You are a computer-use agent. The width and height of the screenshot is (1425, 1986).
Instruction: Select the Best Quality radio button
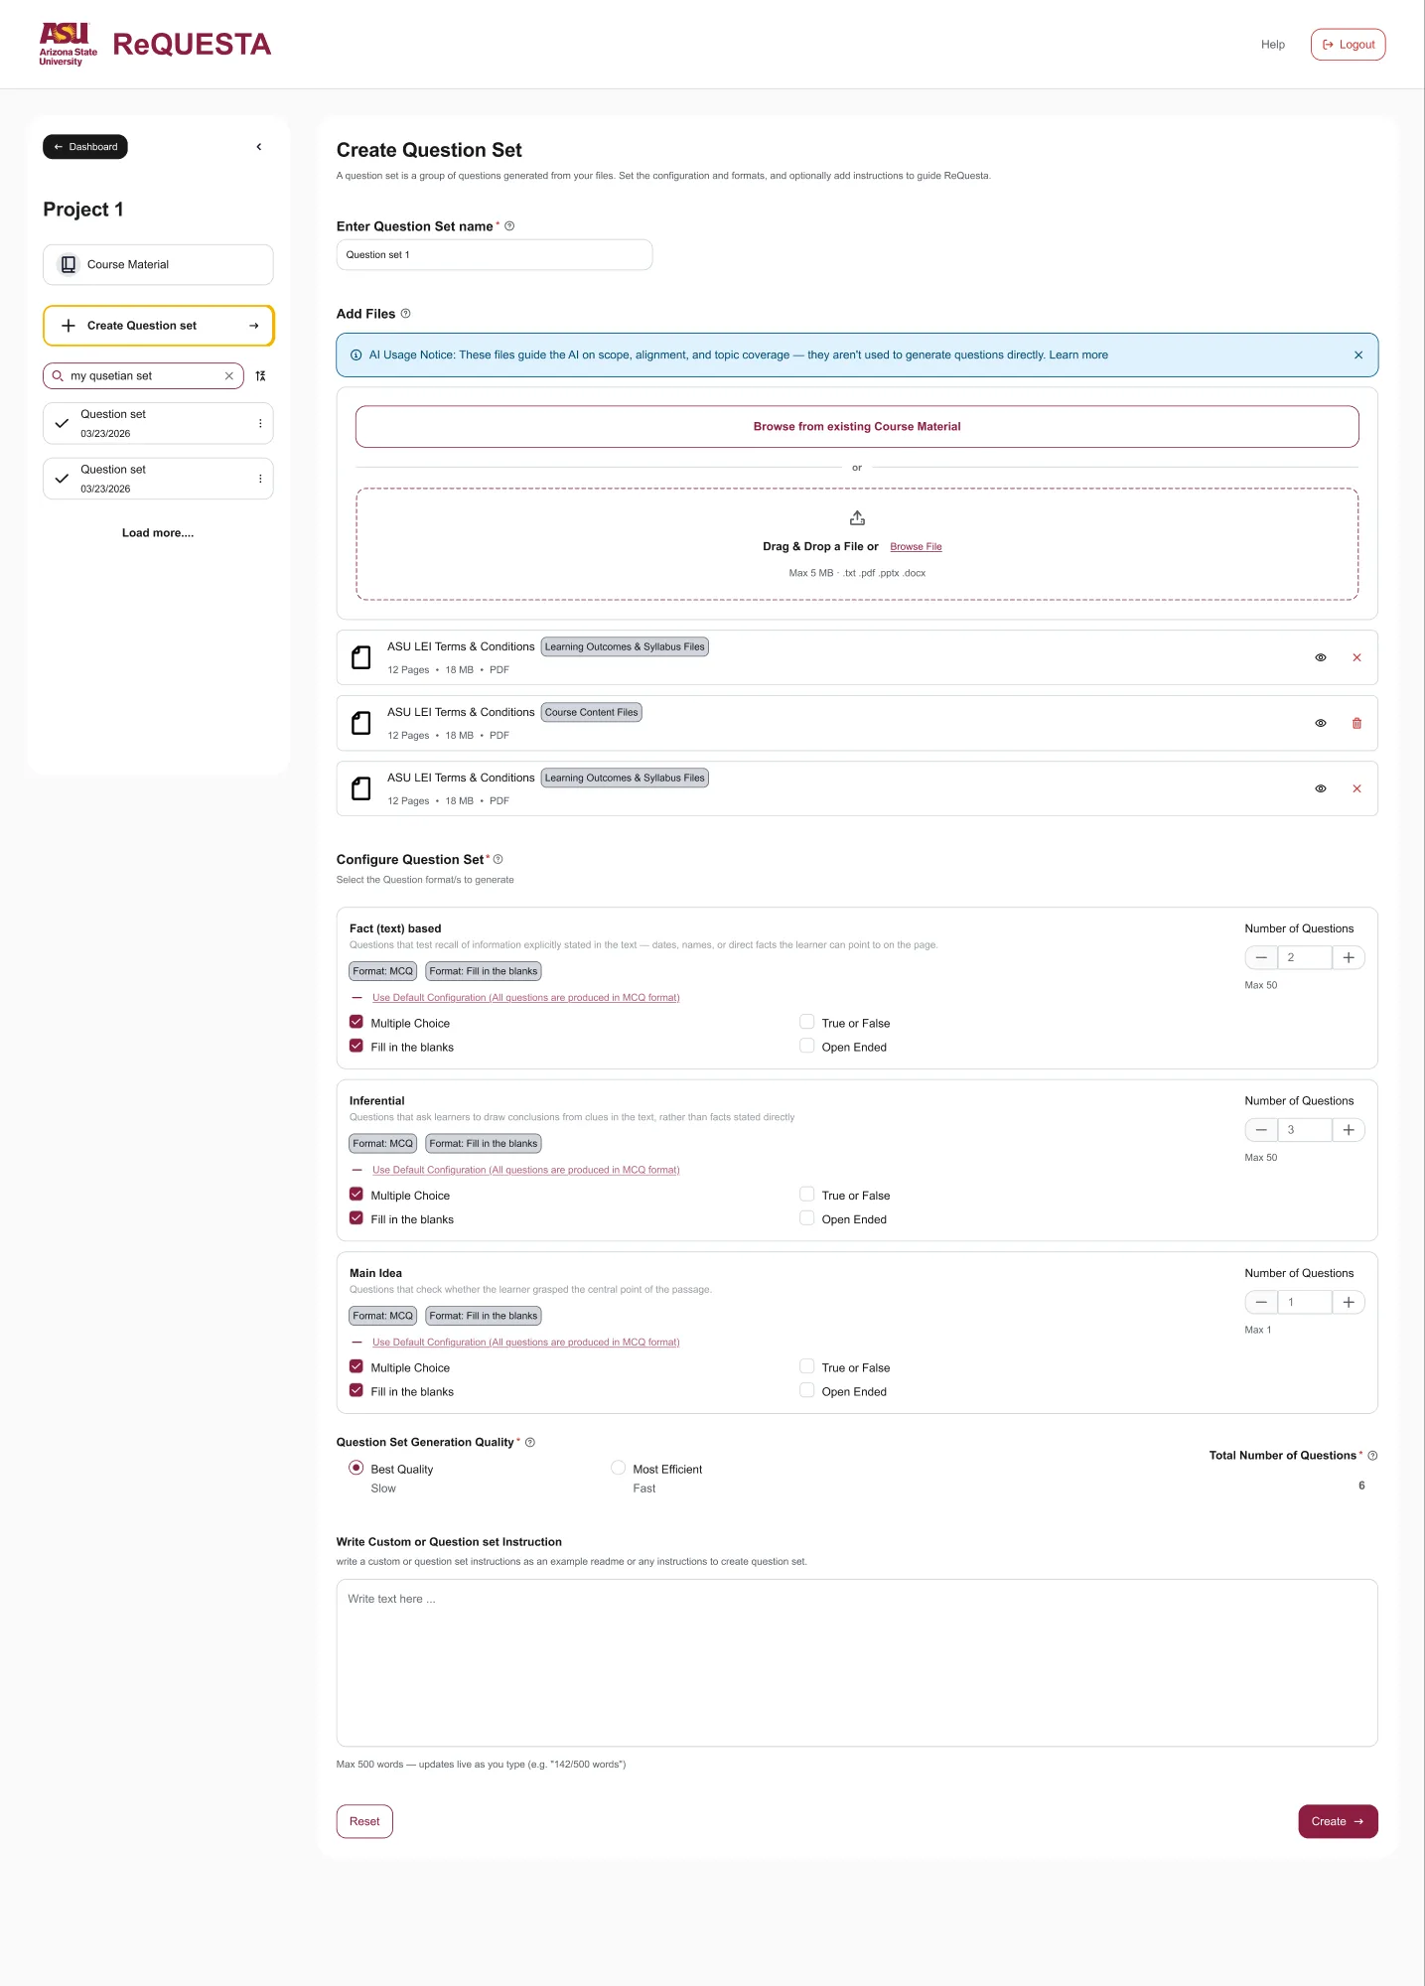[x=356, y=1468]
